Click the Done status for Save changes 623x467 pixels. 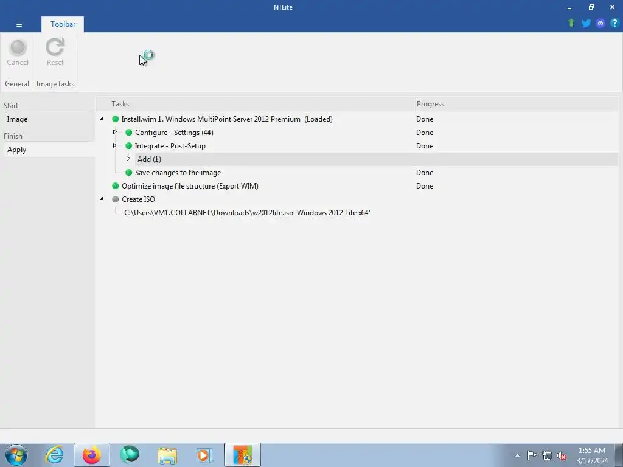click(x=424, y=173)
